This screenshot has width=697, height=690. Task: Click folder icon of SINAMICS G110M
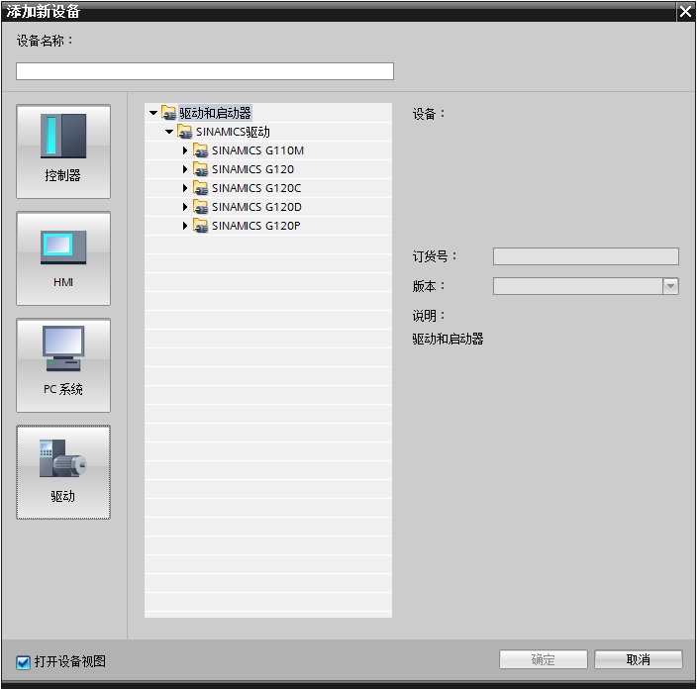pyautogui.click(x=200, y=150)
